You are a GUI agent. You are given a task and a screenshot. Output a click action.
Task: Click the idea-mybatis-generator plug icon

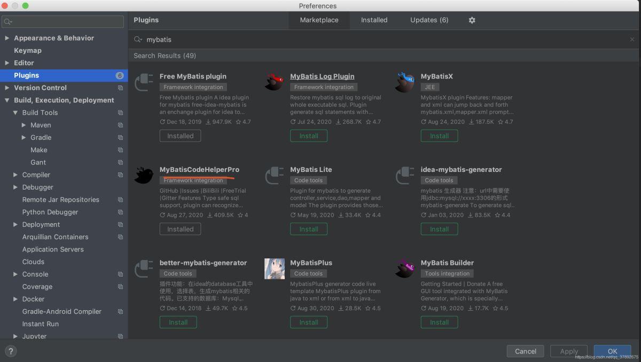coord(405,175)
